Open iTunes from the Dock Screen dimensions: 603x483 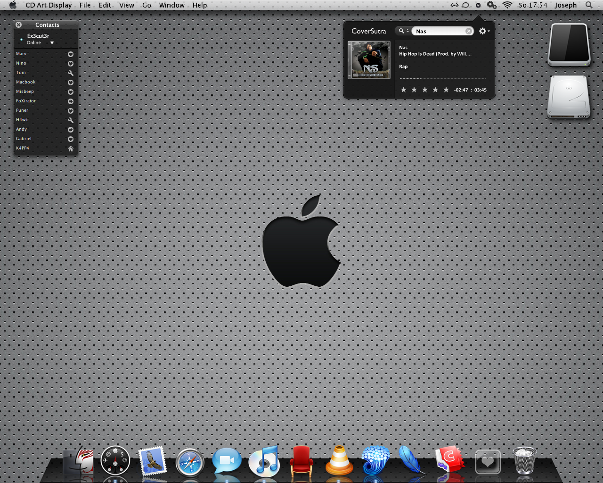pos(264,461)
